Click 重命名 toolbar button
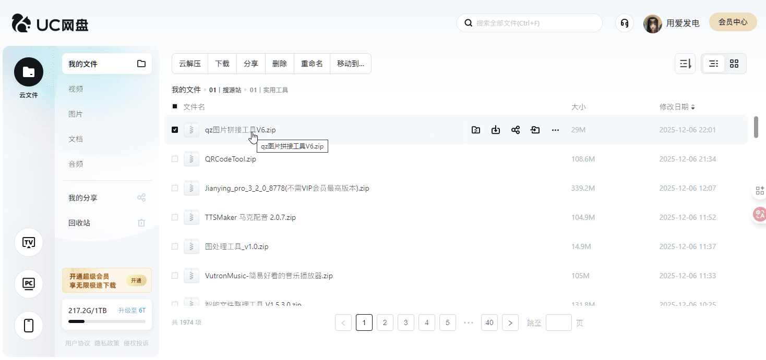The image size is (766, 360). coord(312,64)
